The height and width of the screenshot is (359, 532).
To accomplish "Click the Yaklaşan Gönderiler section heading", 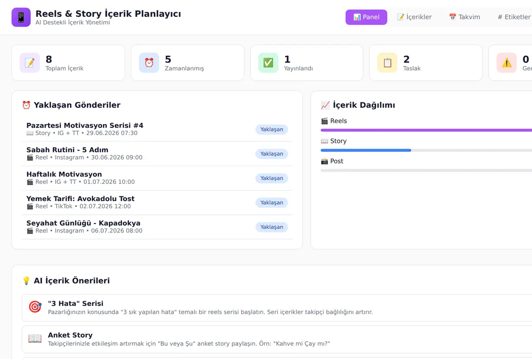I will tap(71, 105).
